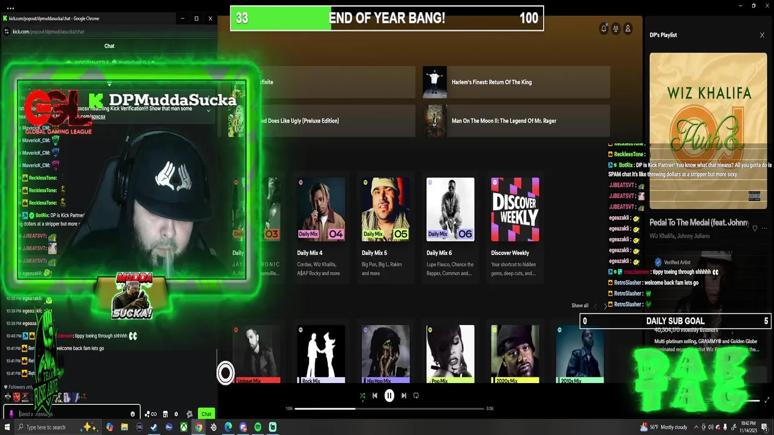
Task: Open the Kick chat shop icon
Action: click(x=166, y=414)
